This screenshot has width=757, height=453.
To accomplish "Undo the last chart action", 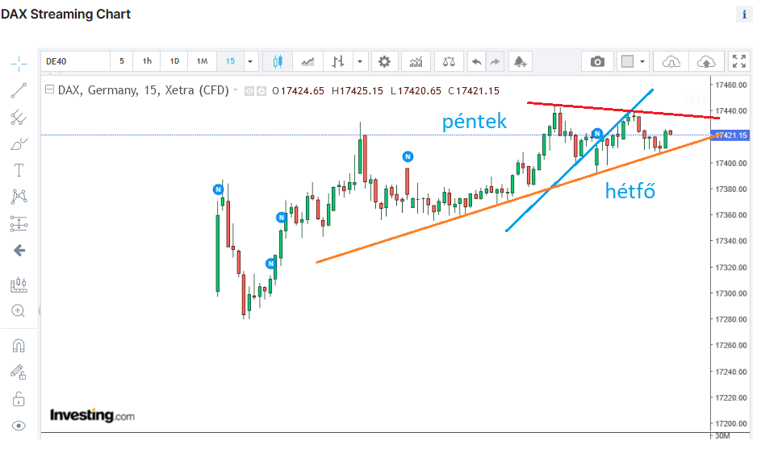I will coord(476,61).
